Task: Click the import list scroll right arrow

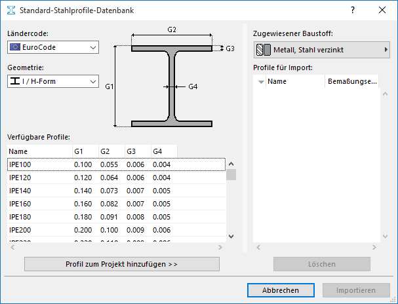Action: (374, 247)
